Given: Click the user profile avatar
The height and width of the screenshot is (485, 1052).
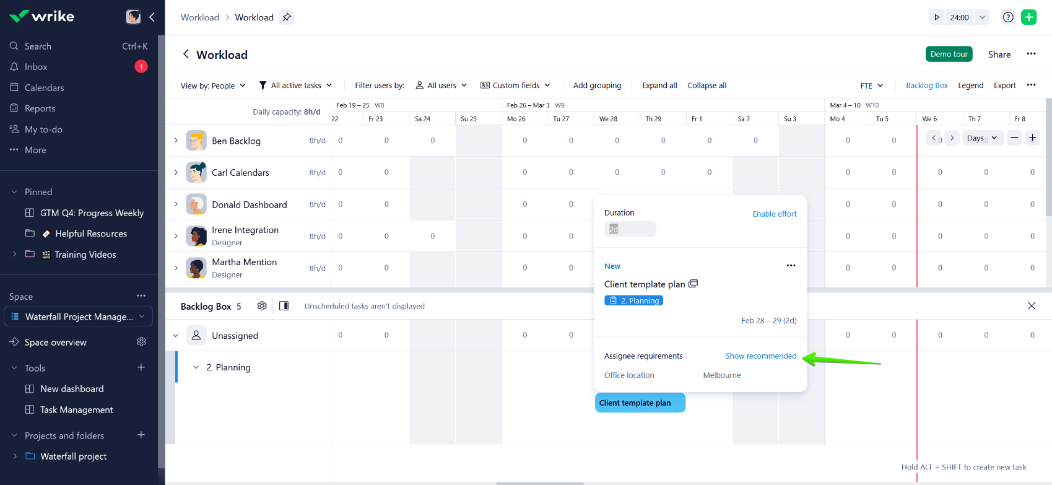Looking at the screenshot, I should [x=133, y=17].
